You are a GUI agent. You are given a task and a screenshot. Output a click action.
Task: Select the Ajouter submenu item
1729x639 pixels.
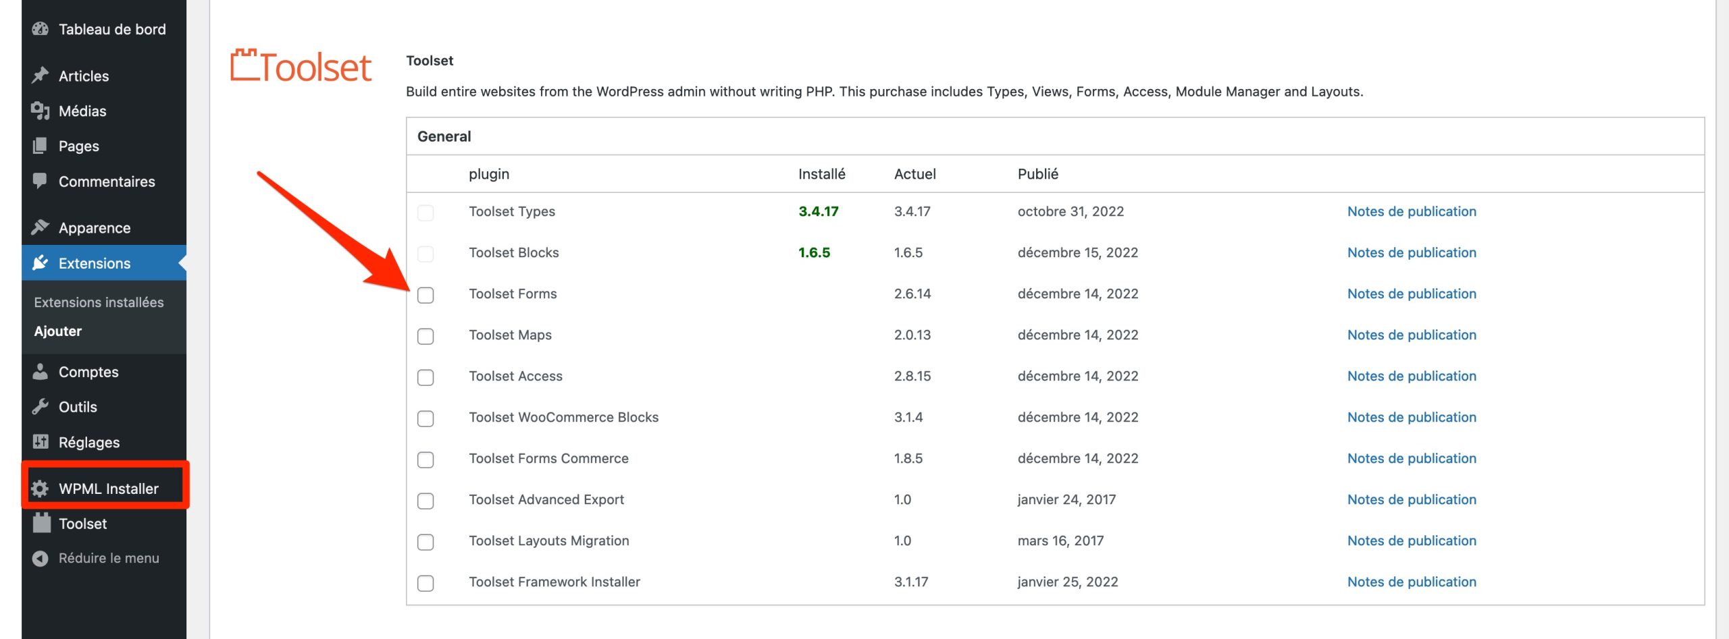58,331
